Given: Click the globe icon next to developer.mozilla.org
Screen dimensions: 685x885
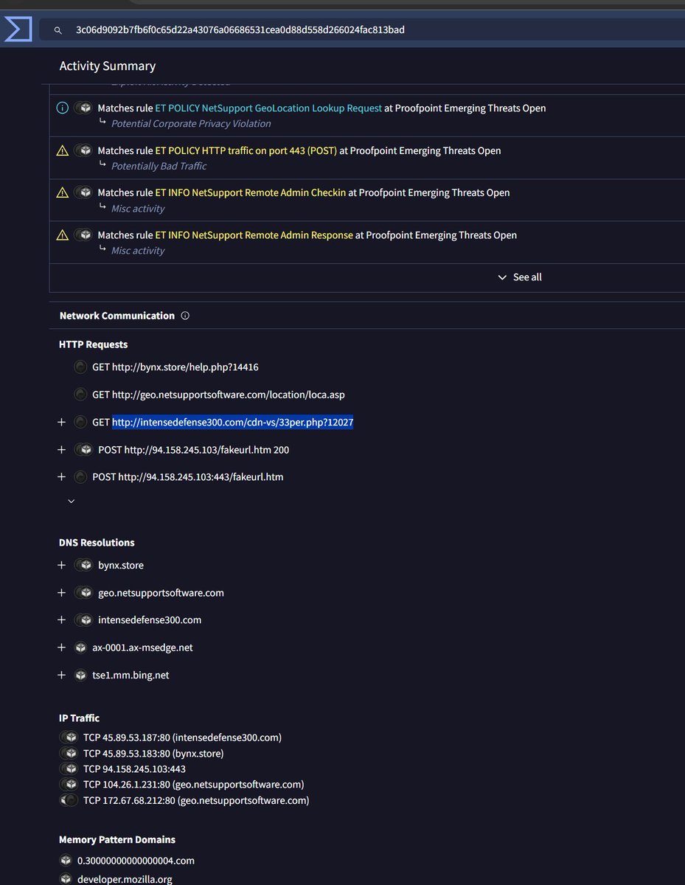Looking at the screenshot, I should tap(66, 879).
